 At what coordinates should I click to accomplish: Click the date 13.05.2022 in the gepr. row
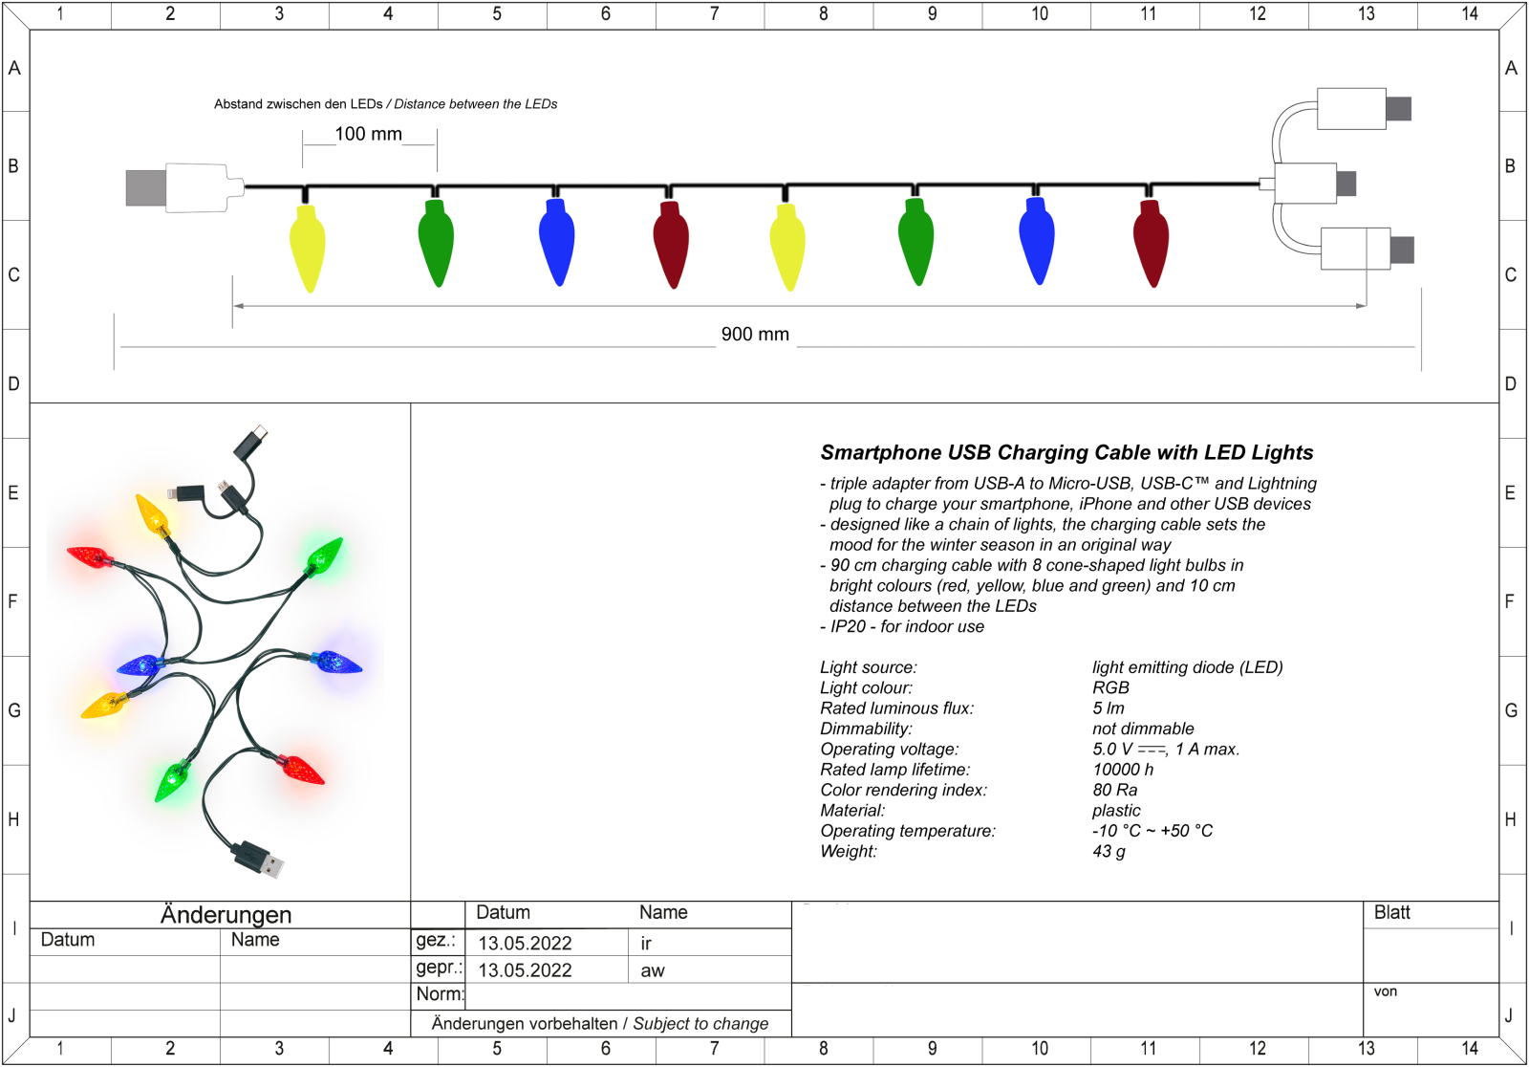click(x=525, y=970)
